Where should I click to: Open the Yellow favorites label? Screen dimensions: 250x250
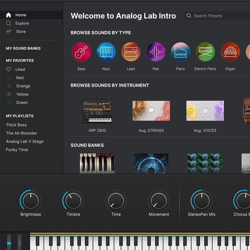22,94
